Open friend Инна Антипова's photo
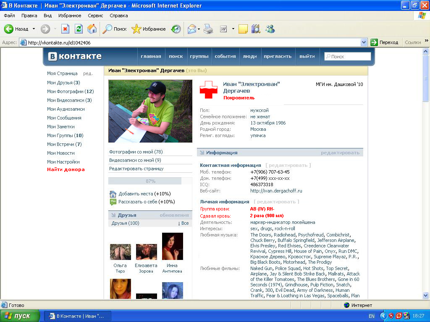This screenshot has width=430, height=322. (x=173, y=246)
